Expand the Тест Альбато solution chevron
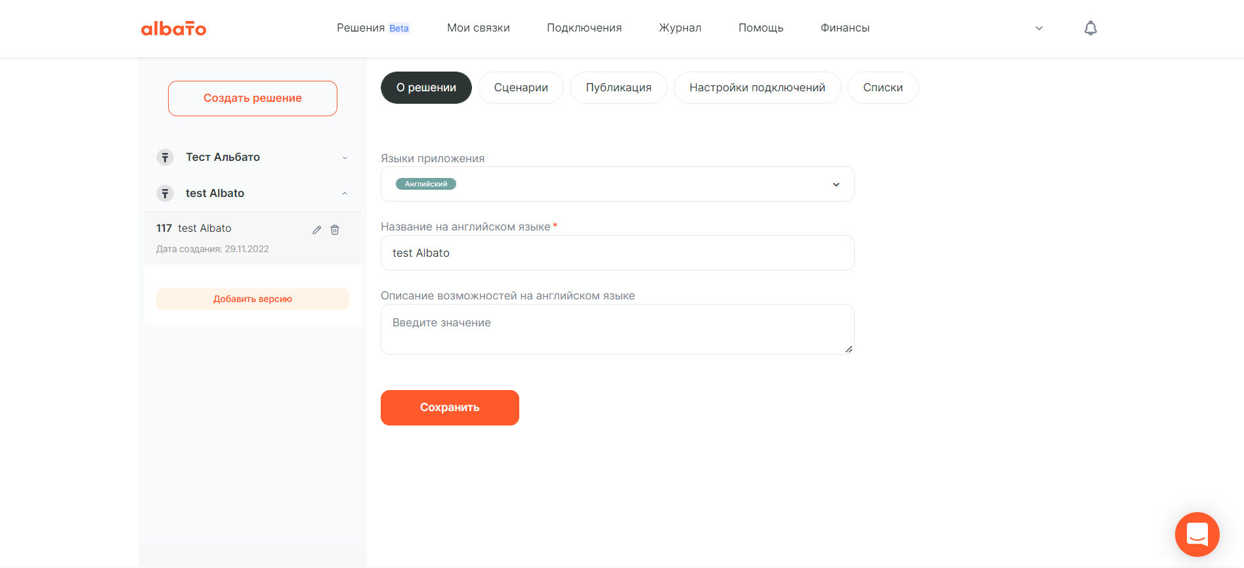This screenshot has width=1244, height=568. click(x=345, y=158)
